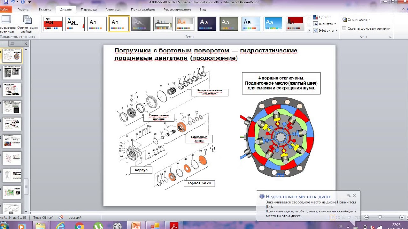Click the Распределительные уплотнения label
The width and height of the screenshot is (408, 229).
(209, 92)
